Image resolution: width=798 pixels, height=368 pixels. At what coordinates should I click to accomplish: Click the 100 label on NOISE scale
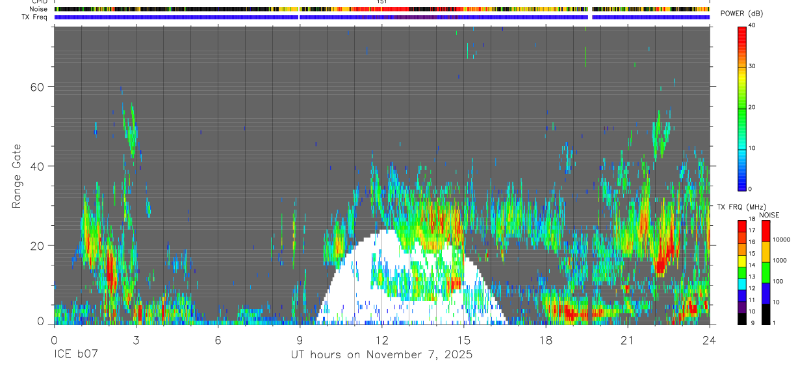(777, 281)
